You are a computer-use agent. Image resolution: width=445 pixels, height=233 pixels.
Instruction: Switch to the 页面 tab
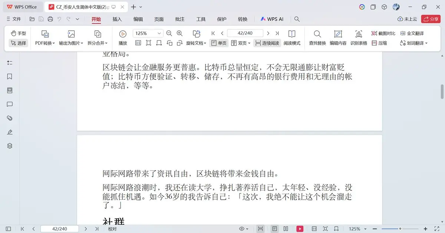159,19
